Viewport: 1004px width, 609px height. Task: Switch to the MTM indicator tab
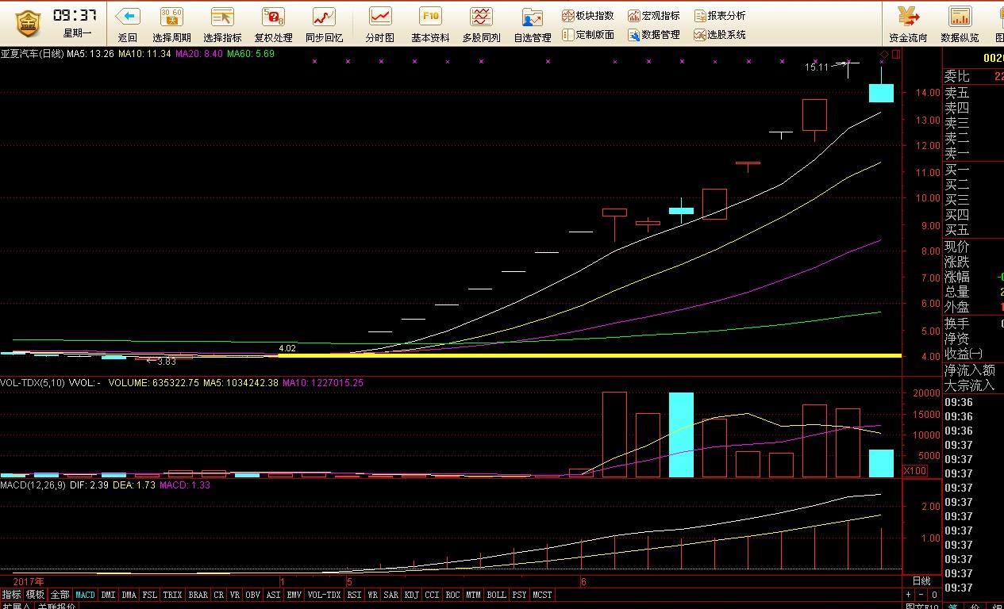tap(473, 595)
